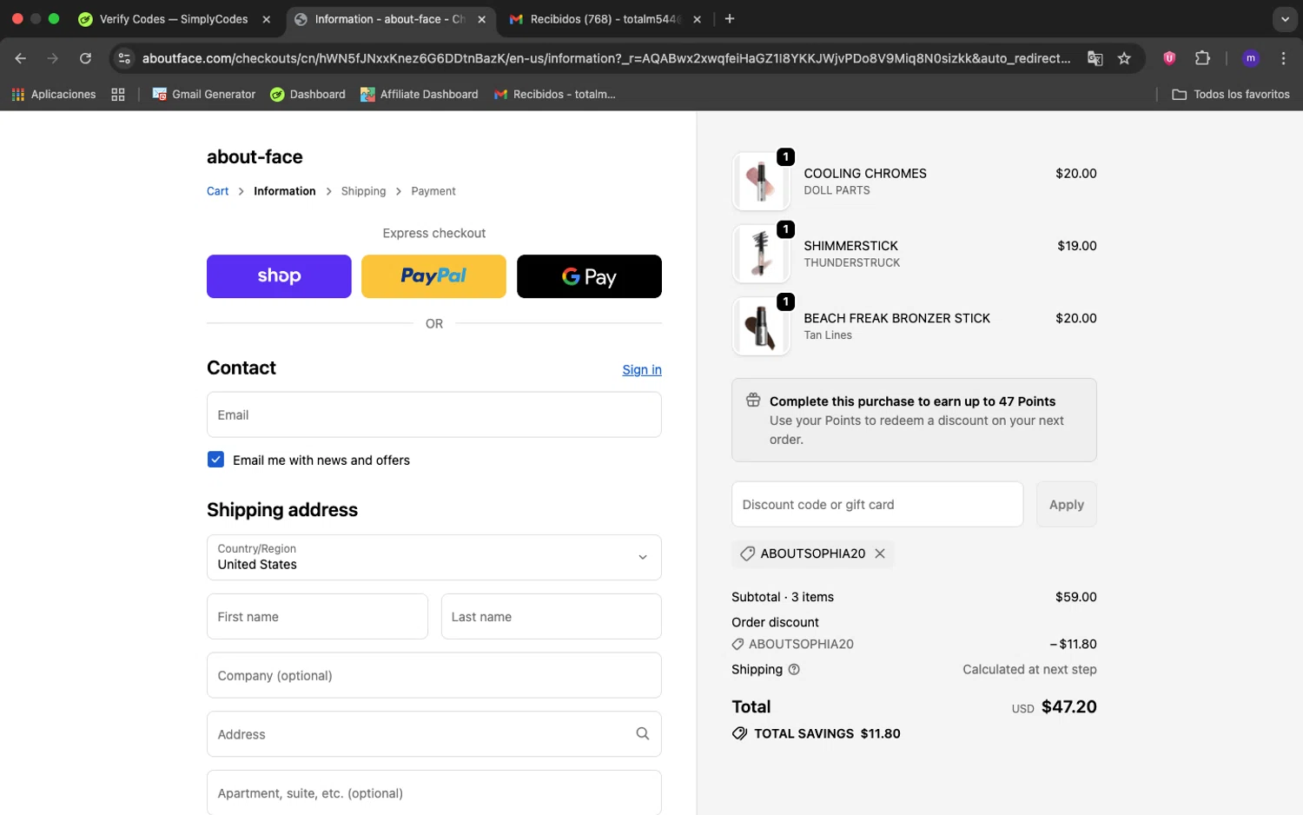1303x815 pixels.
Task: Click the Apartment, suite field
Action: point(434,792)
